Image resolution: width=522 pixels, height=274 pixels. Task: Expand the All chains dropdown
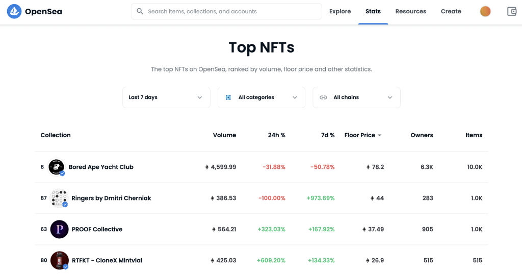coord(356,97)
